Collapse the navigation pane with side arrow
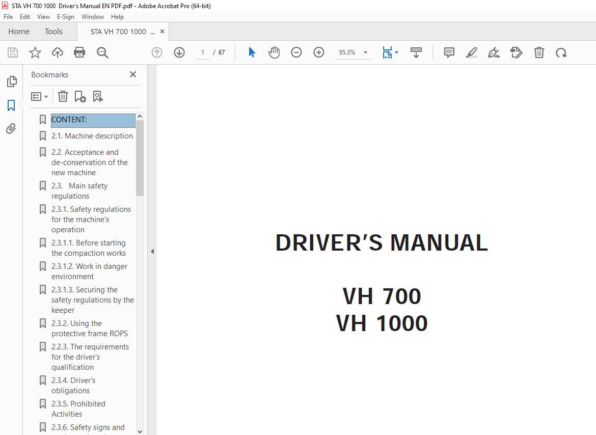This screenshot has width=596, height=435. pos(152,251)
